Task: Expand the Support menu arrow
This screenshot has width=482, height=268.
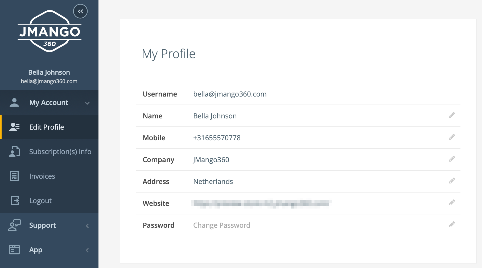Action: (87, 226)
